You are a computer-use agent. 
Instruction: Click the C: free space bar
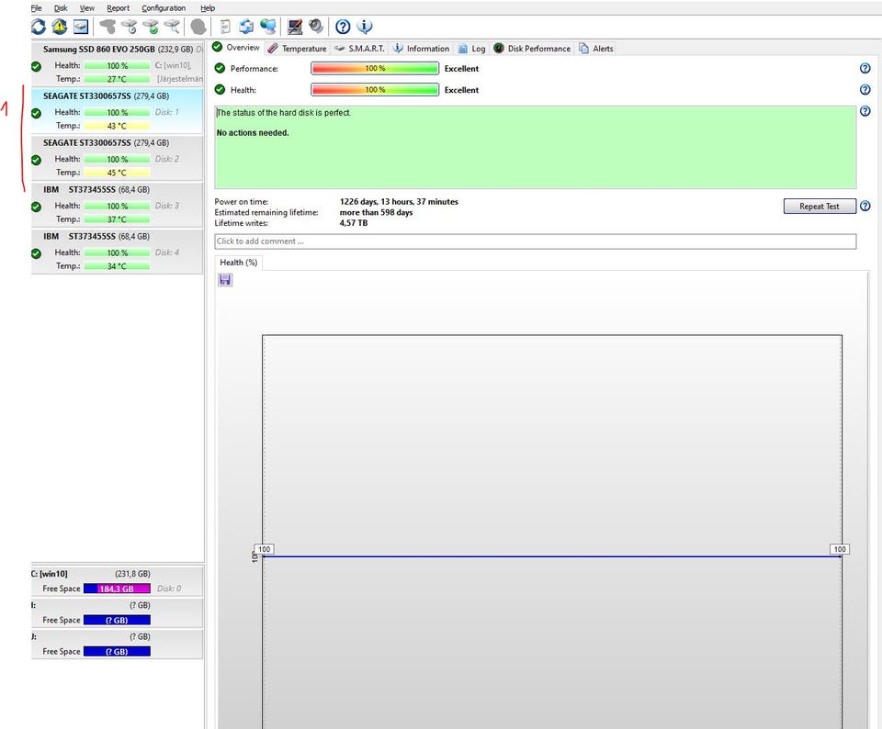point(117,589)
